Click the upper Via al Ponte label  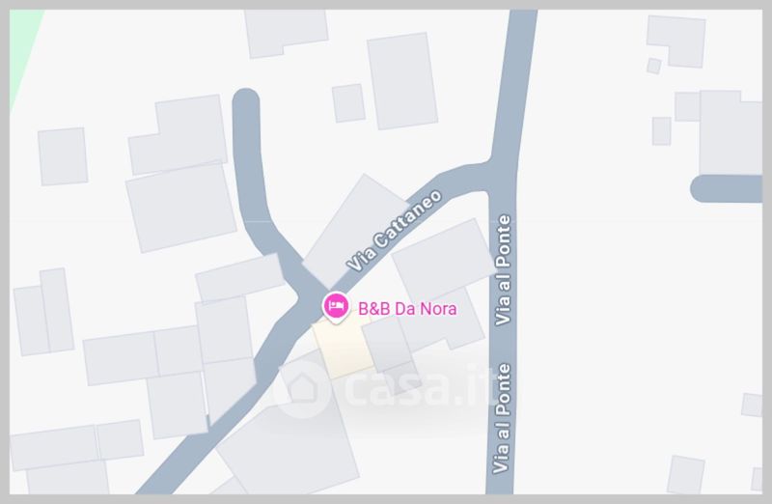click(x=503, y=270)
